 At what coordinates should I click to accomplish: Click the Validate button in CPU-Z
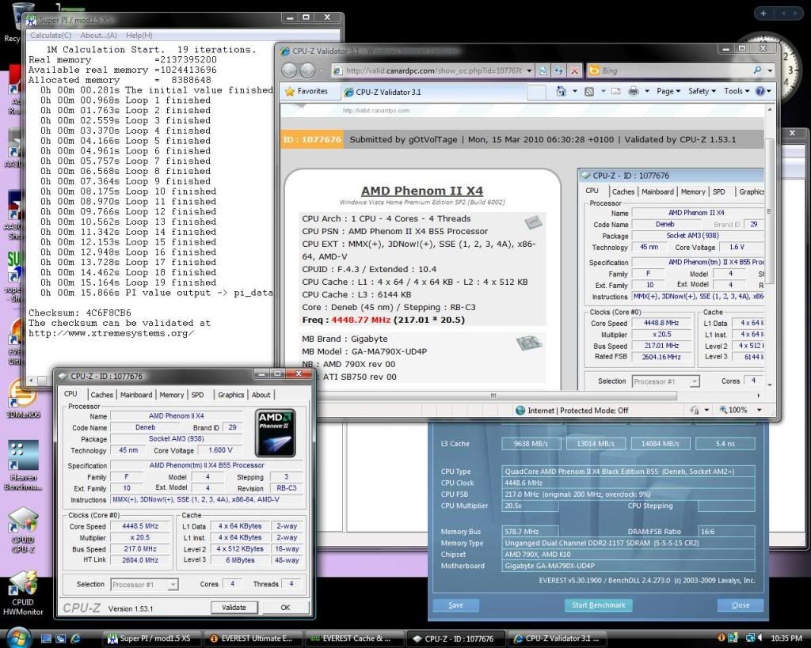[234, 608]
